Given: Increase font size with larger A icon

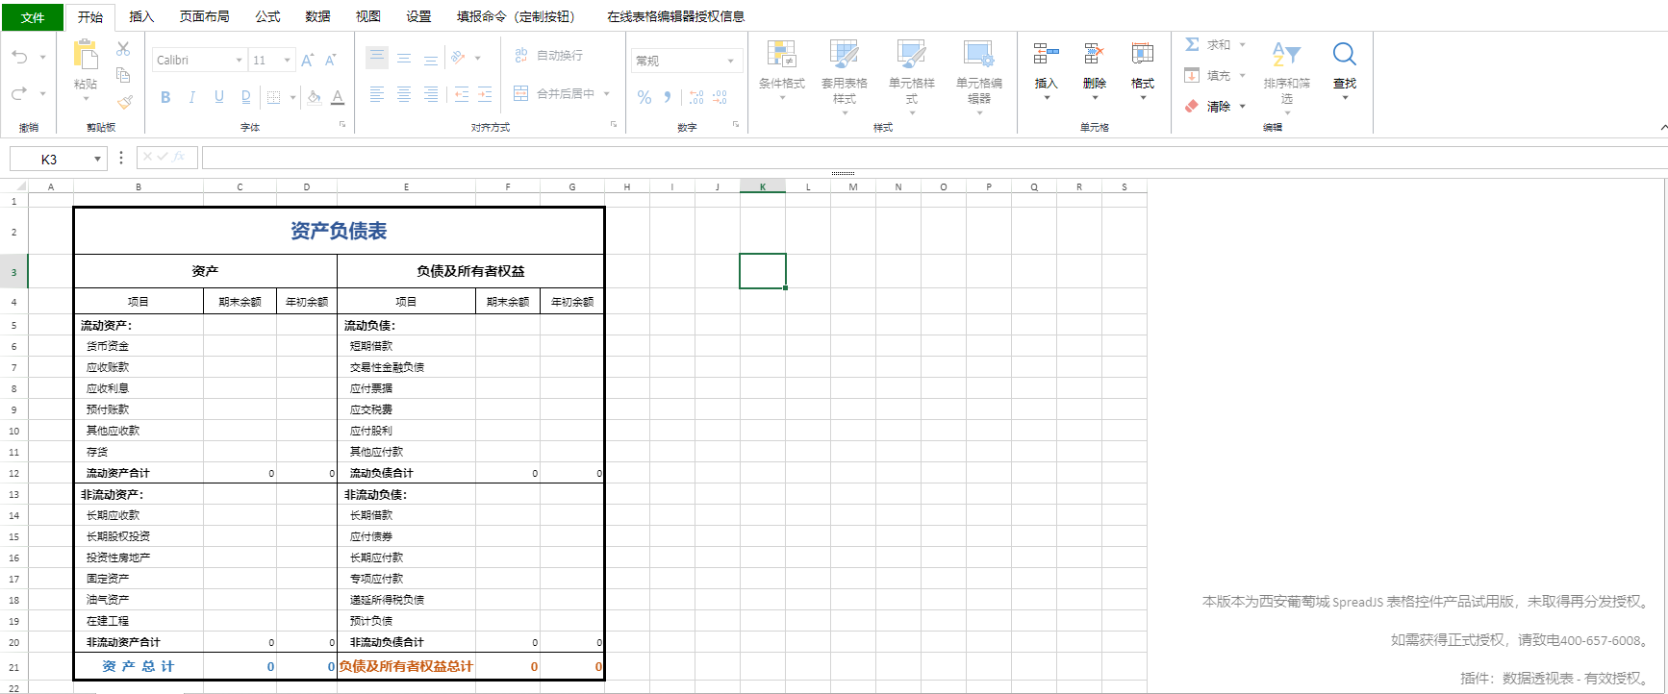Looking at the screenshot, I should coord(308,60).
